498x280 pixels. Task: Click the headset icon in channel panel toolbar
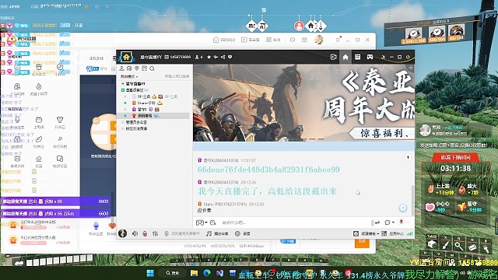[129, 68]
